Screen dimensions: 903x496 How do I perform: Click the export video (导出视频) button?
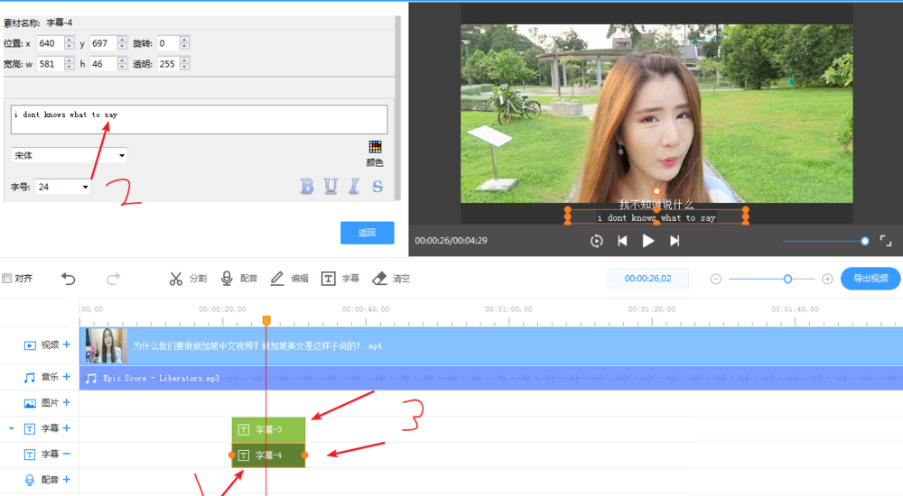[x=870, y=279]
